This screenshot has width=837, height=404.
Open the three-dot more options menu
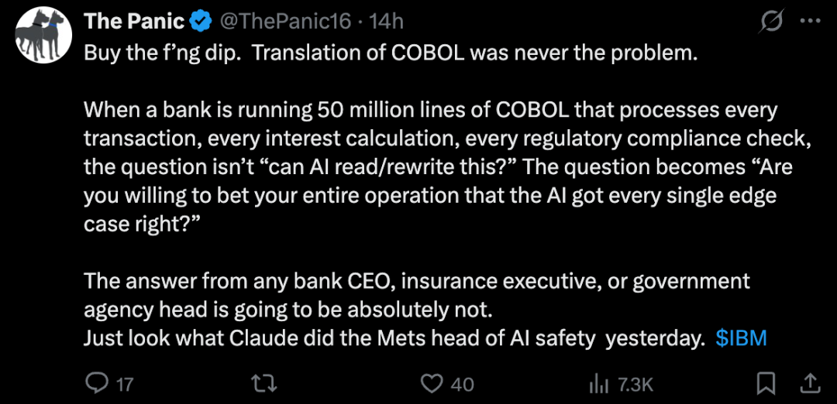[809, 22]
